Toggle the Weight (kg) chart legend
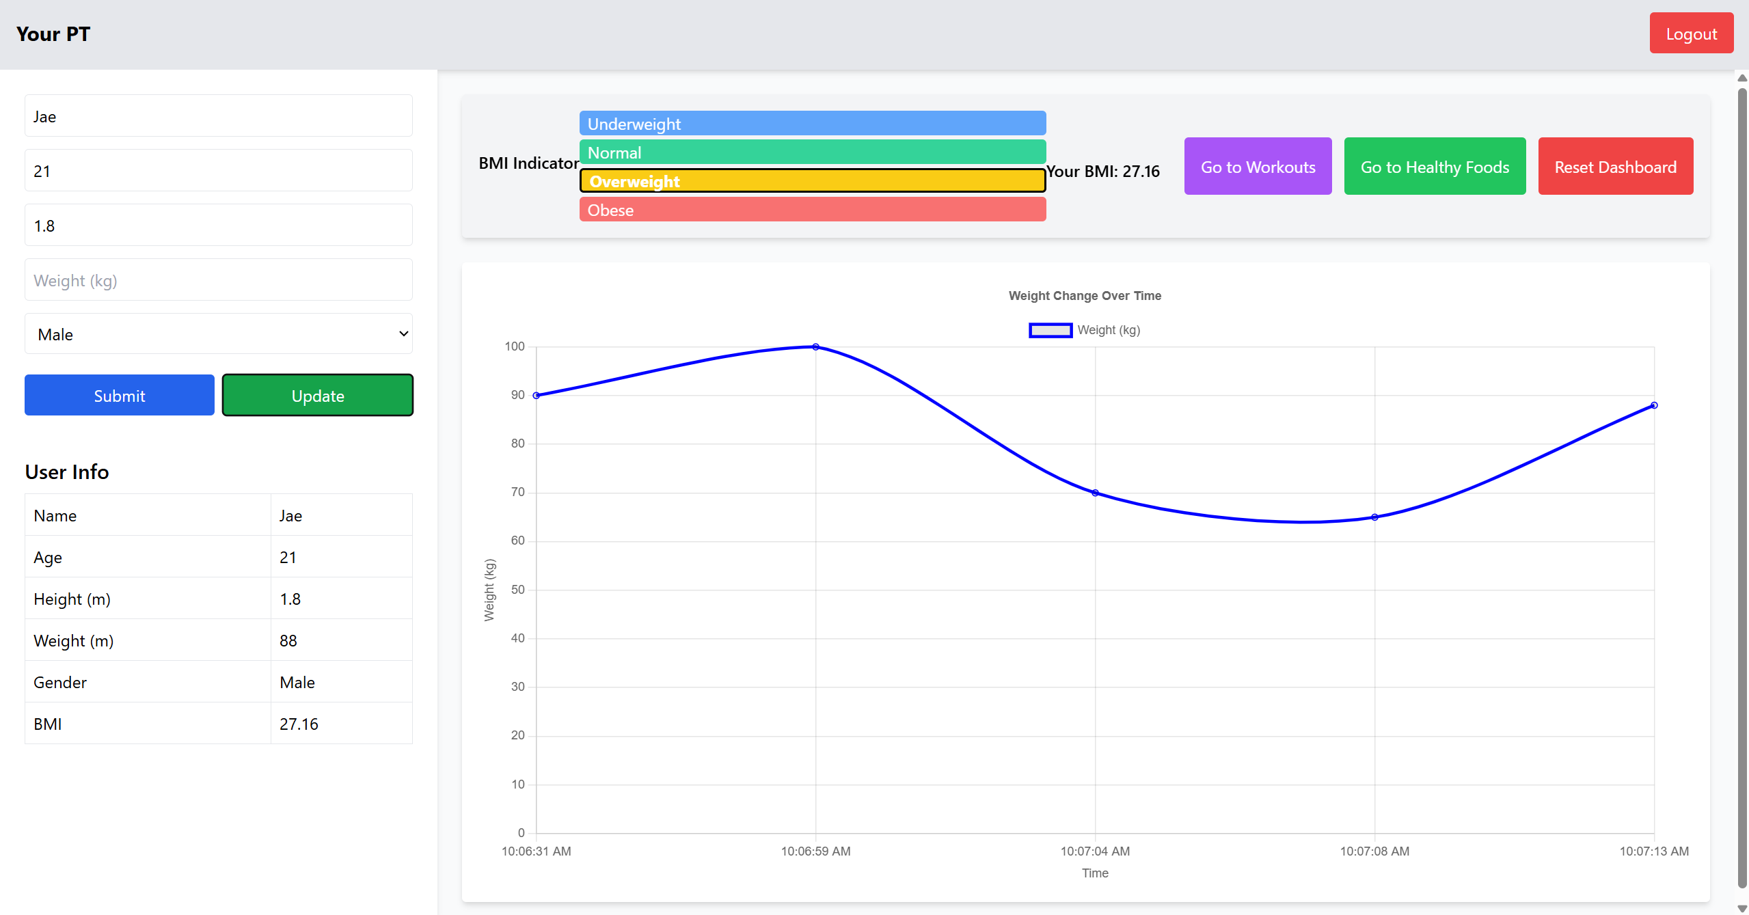The image size is (1749, 915). tap(1085, 330)
